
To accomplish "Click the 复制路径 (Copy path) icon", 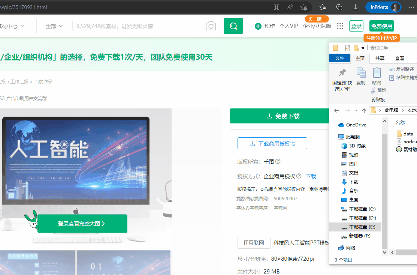I will pos(392,69).
